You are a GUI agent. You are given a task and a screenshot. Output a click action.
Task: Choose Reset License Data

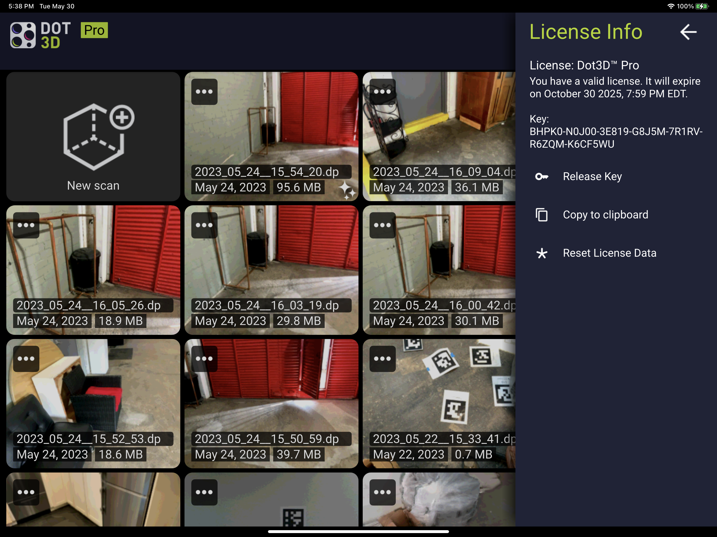pyautogui.click(x=609, y=253)
